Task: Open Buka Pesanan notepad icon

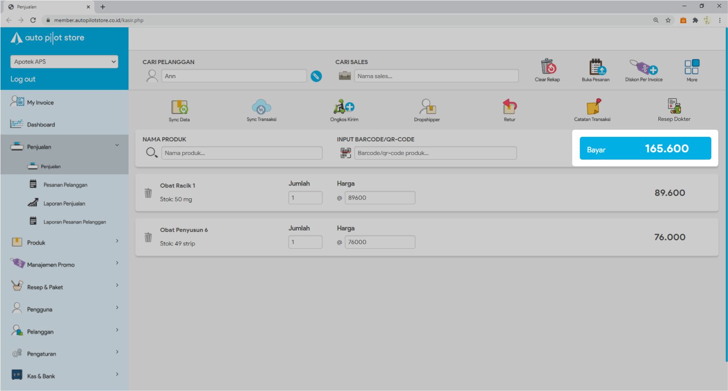Action: [596, 67]
